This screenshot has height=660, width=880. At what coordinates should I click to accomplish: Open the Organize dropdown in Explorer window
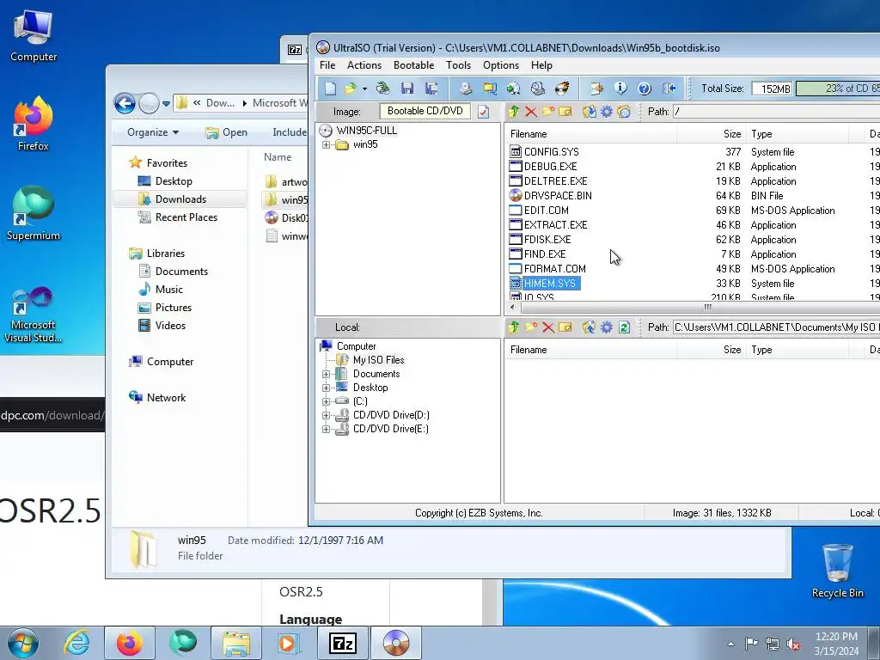153,132
